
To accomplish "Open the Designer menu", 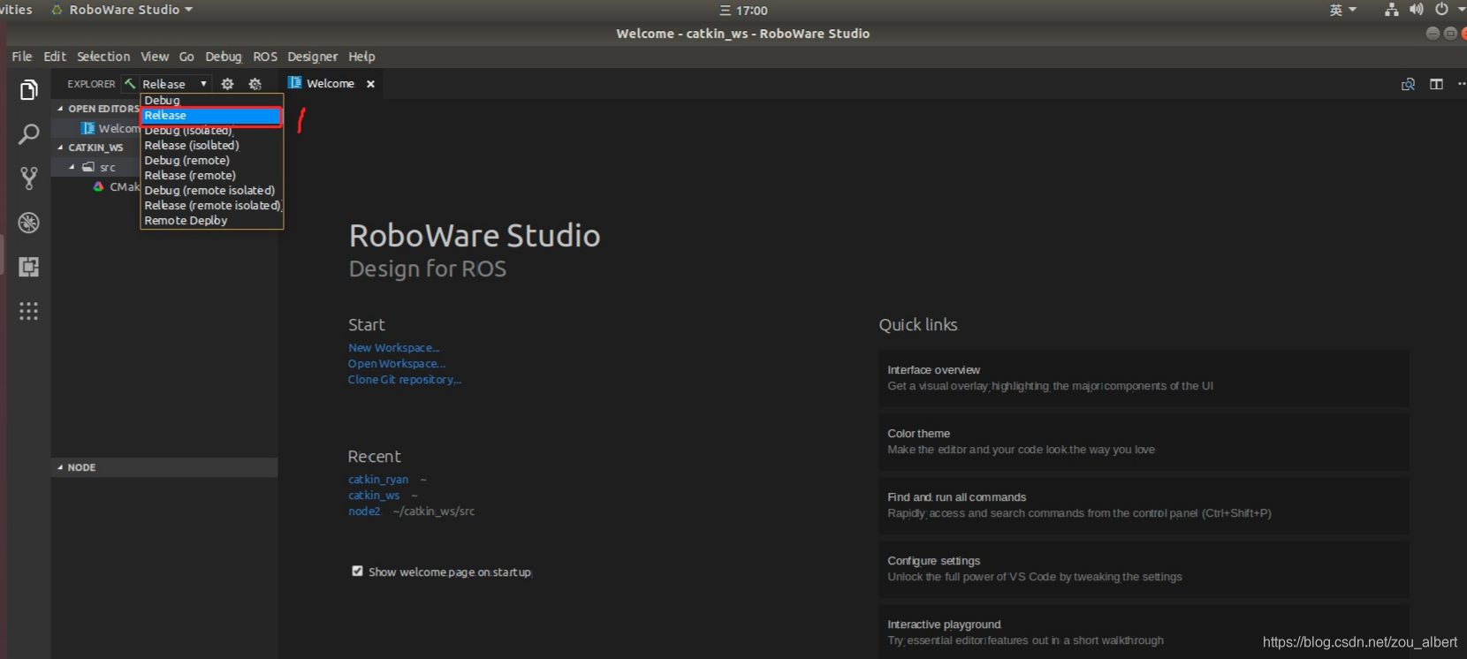I will point(313,57).
